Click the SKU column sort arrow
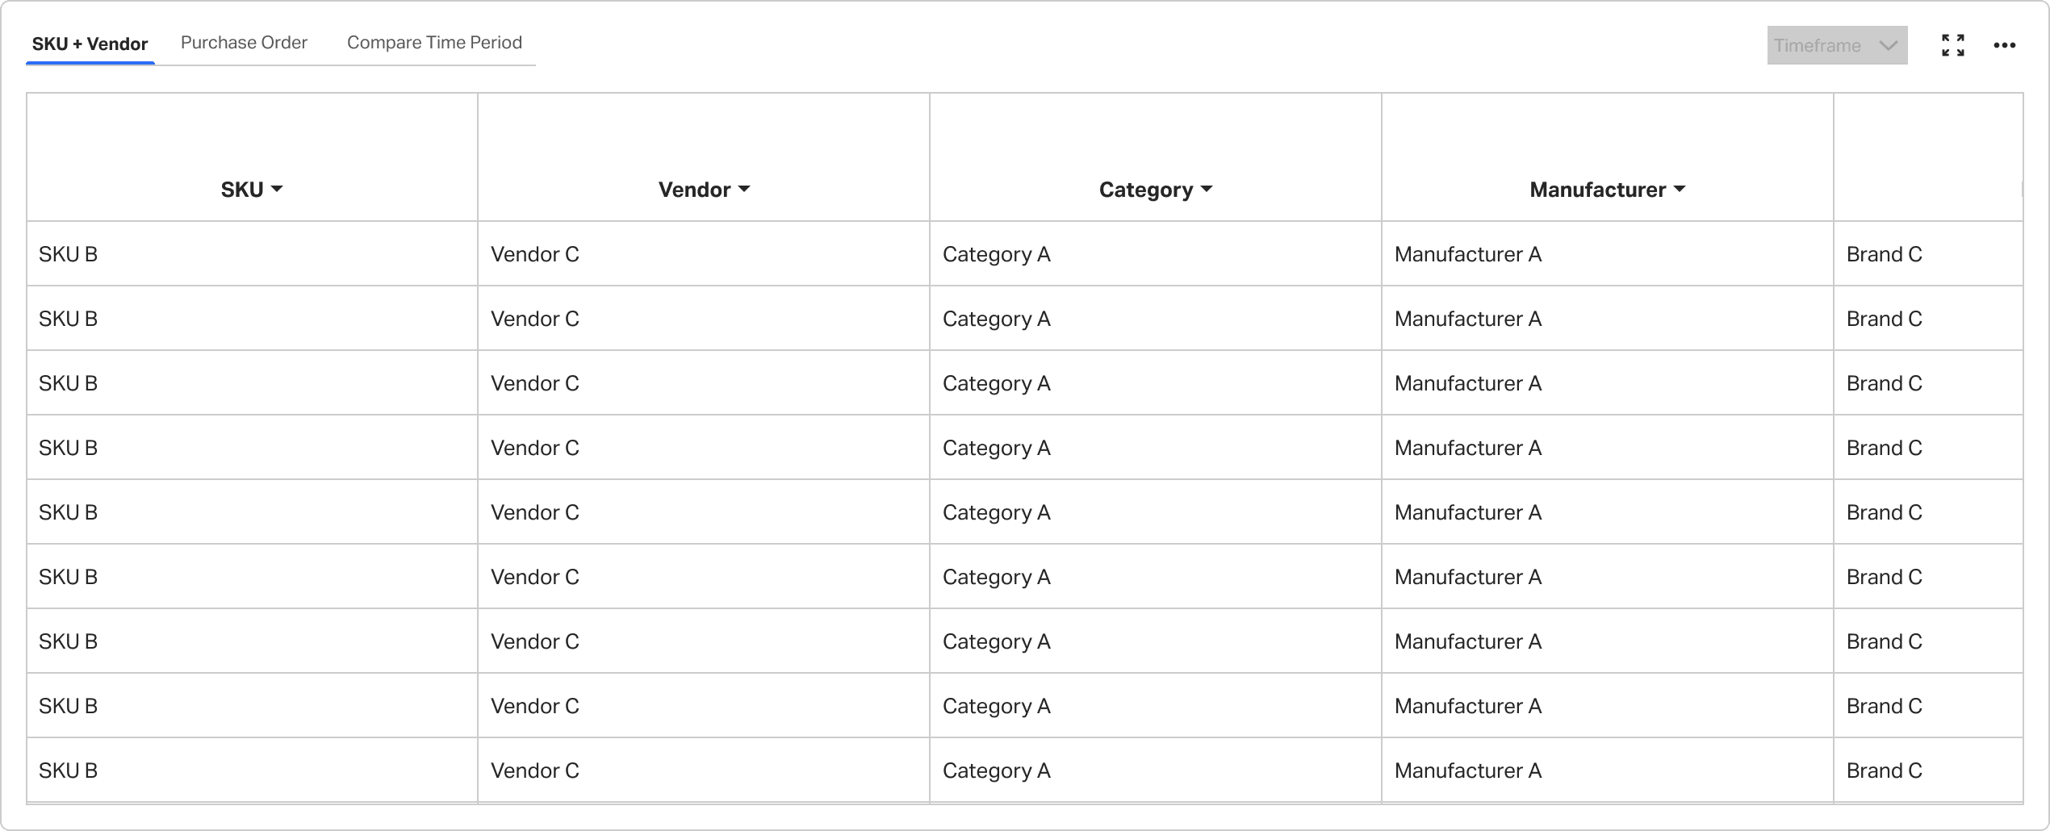The height and width of the screenshot is (831, 2050). coord(277,189)
